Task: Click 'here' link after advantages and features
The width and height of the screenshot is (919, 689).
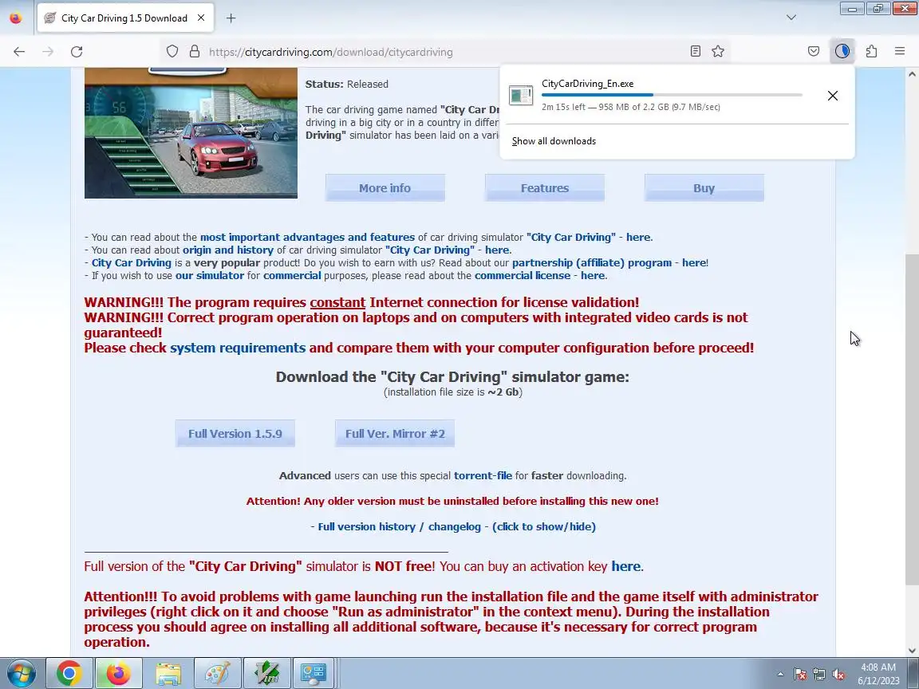Action: [x=638, y=238]
